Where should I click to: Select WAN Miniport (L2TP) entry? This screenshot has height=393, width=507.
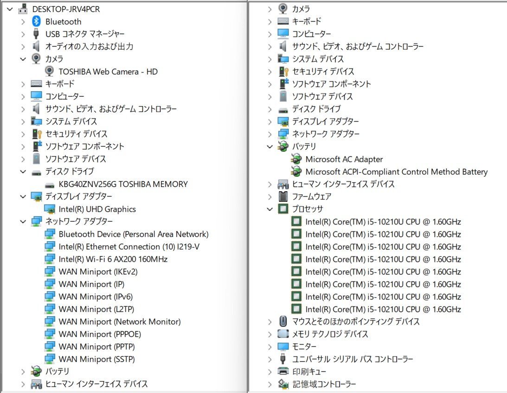[x=96, y=309]
